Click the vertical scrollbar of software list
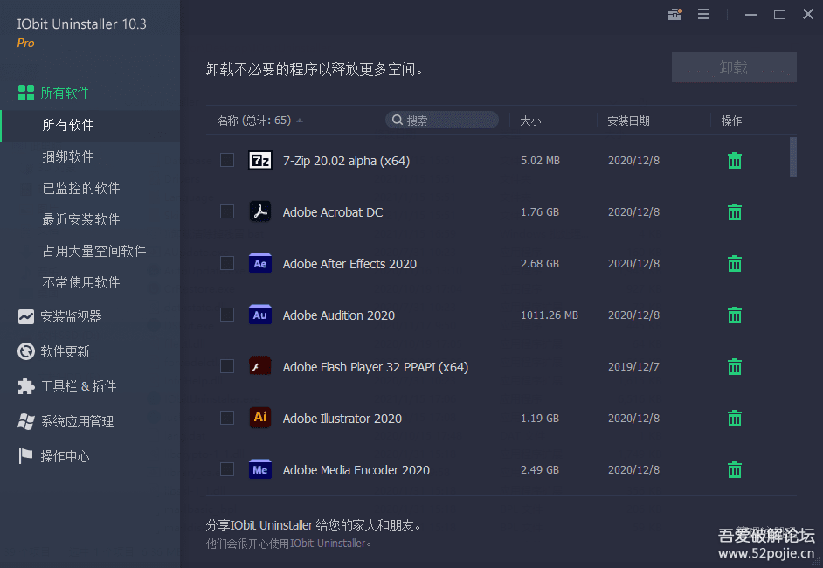This screenshot has width=823, height=568. [793, 156]
